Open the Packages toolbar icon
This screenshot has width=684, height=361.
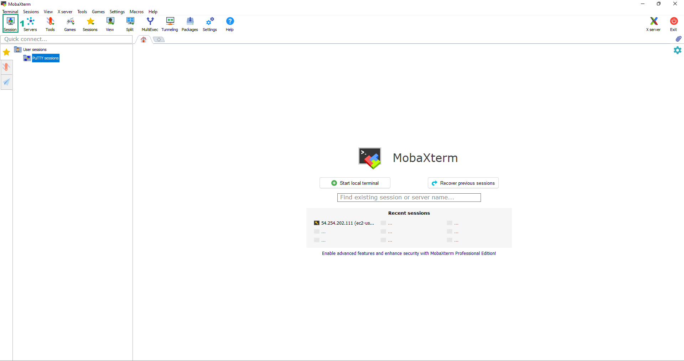190,24
